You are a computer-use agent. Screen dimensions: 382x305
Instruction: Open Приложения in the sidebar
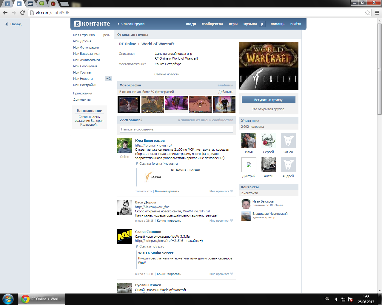click(83, 93)
